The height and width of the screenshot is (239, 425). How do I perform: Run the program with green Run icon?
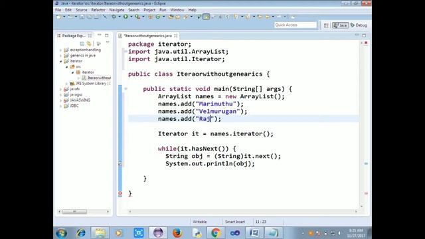126,17
